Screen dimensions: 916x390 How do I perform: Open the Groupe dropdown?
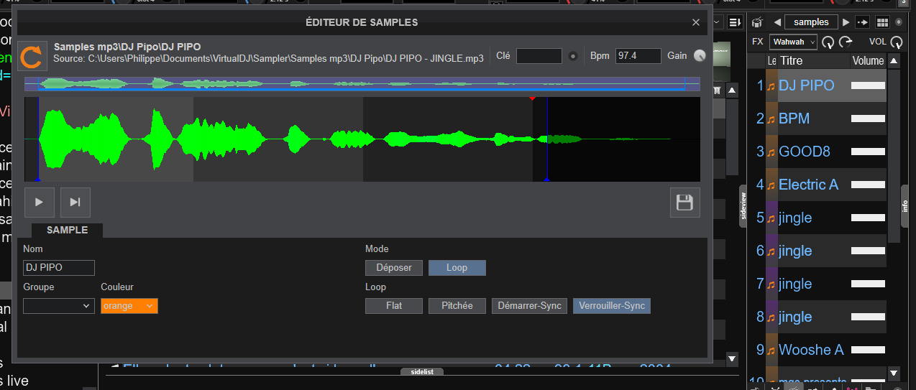click(59, 306)
